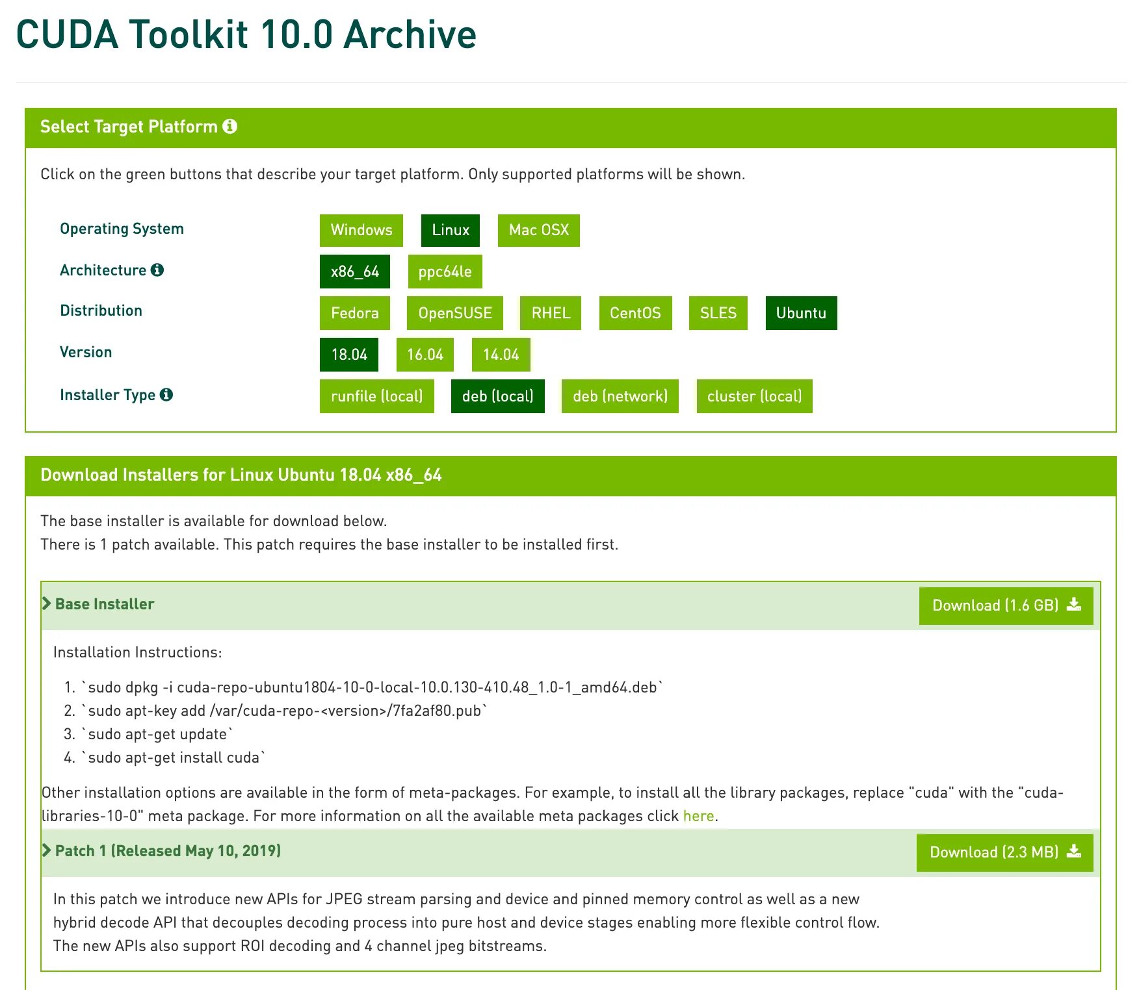Choose Ubuntu distribution
Image resolution: width=1139 pixels, height=990 pixels.
pos(802,313)
